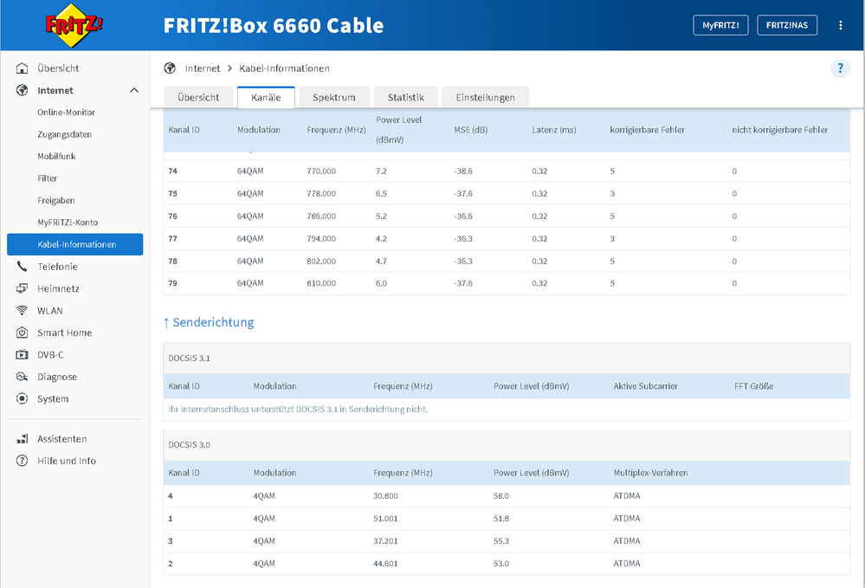
Task: Click upstream frequency 37.201 cell
Action: click(385, 541)
